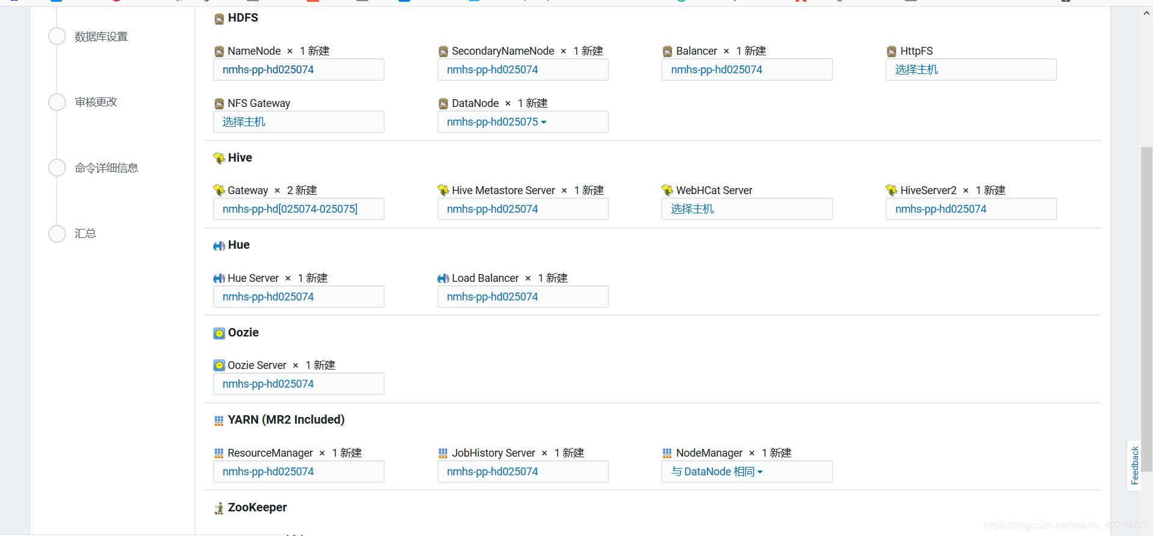Choose host for HttpFS via 选择主机

(x=916, y=70)
